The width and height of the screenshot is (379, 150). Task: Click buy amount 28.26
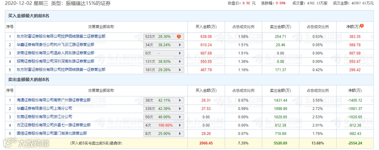tap(206, 133)
